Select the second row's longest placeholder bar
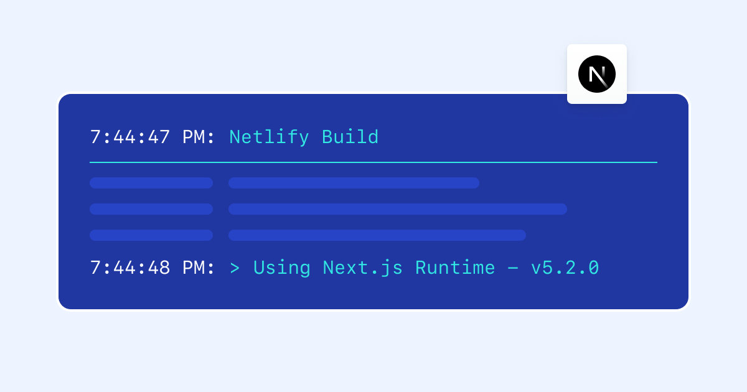The width and height of the screenshot is (747, 392). tap(397, 209)
